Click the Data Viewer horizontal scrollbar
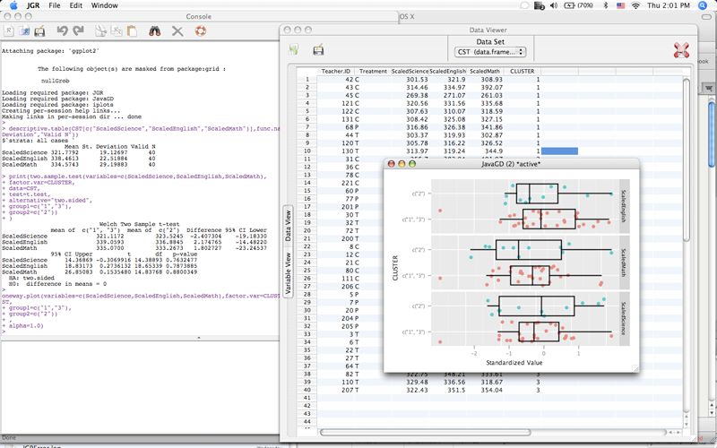The image size is (717, 448). pyautogui.click(x=425, y=432)
